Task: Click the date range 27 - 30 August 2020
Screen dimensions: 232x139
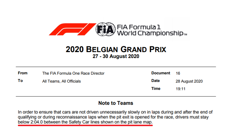Action: [116, 56]
